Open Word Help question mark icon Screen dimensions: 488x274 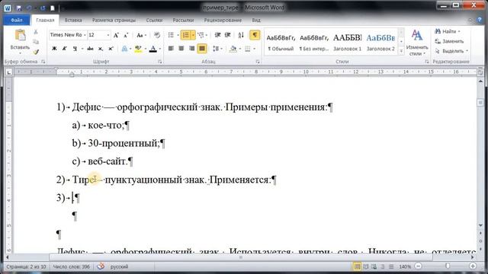click(x=480, y=21)
